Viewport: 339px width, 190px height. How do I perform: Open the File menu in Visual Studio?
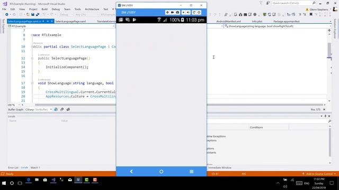pyautogui.click(x=4, y=9)
